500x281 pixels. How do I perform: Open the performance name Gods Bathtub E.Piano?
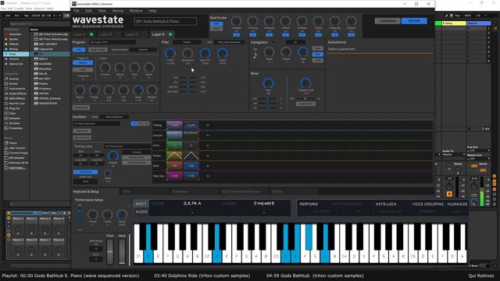click(x=165, y=21)
